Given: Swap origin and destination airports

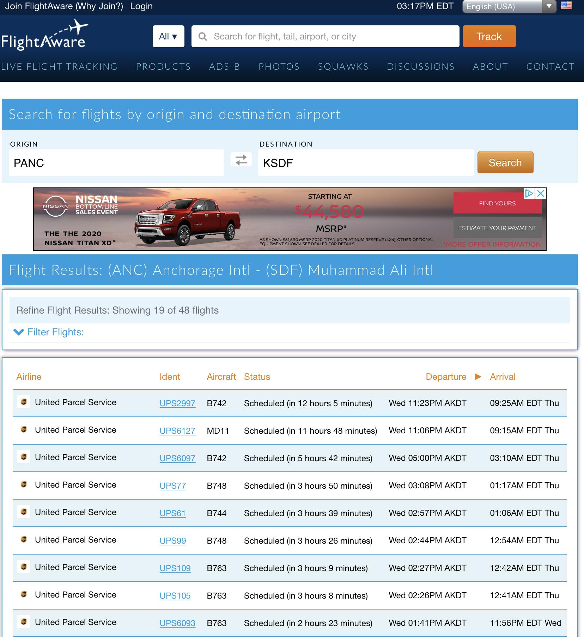Looking at the screenshot, I should (241, 160).
